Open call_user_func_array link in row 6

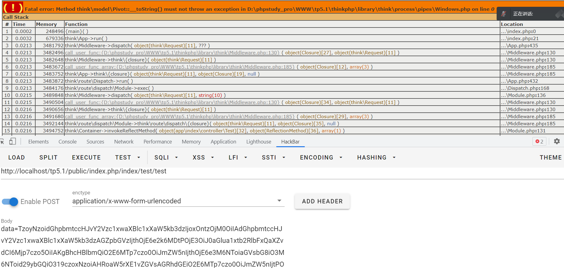pyautogui.click(x=180, y=67)
